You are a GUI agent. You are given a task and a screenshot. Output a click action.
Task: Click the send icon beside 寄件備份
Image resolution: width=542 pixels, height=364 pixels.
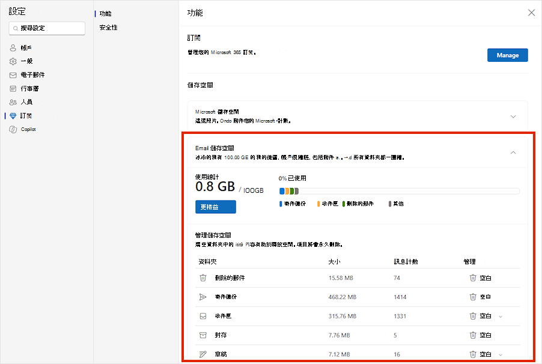(203, 297)
